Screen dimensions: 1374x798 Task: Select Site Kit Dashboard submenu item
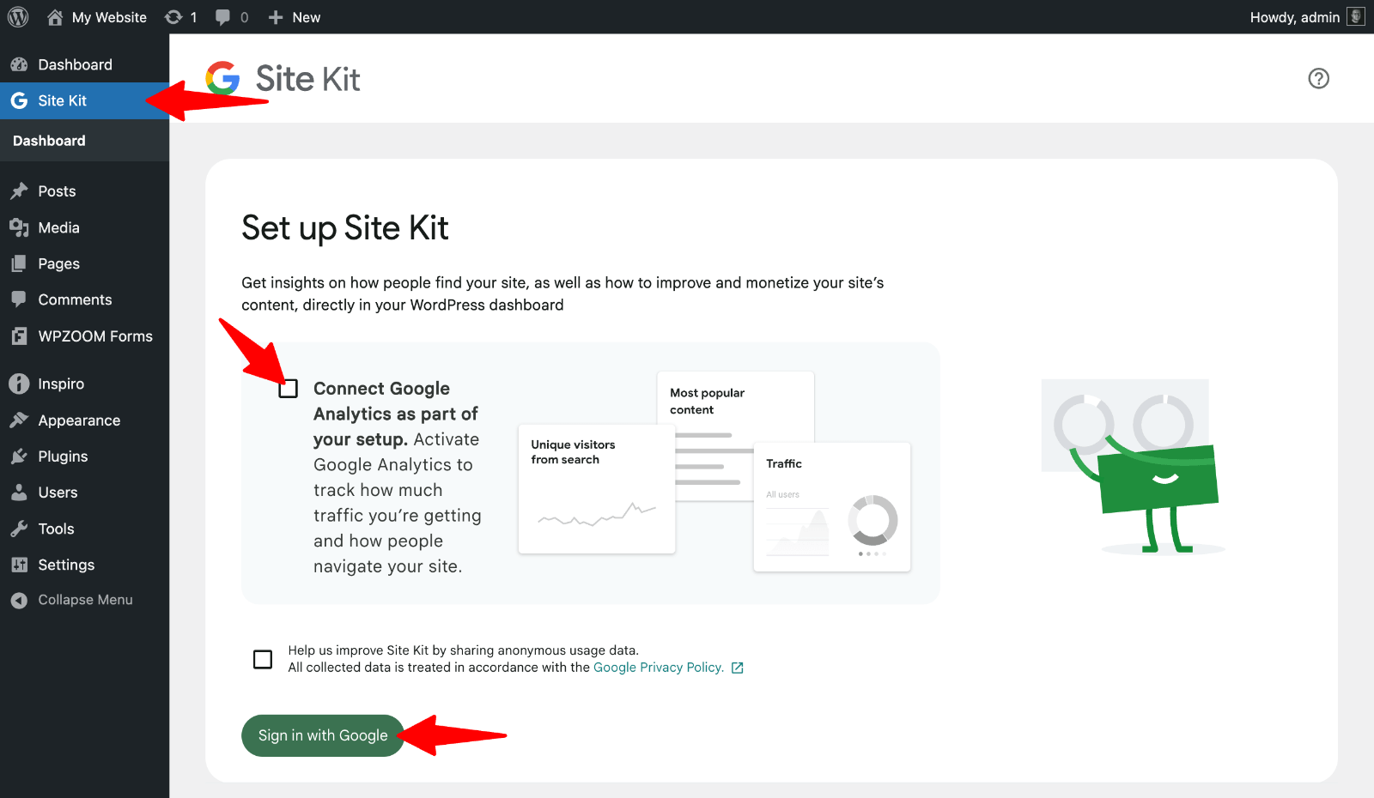(49, 141)
